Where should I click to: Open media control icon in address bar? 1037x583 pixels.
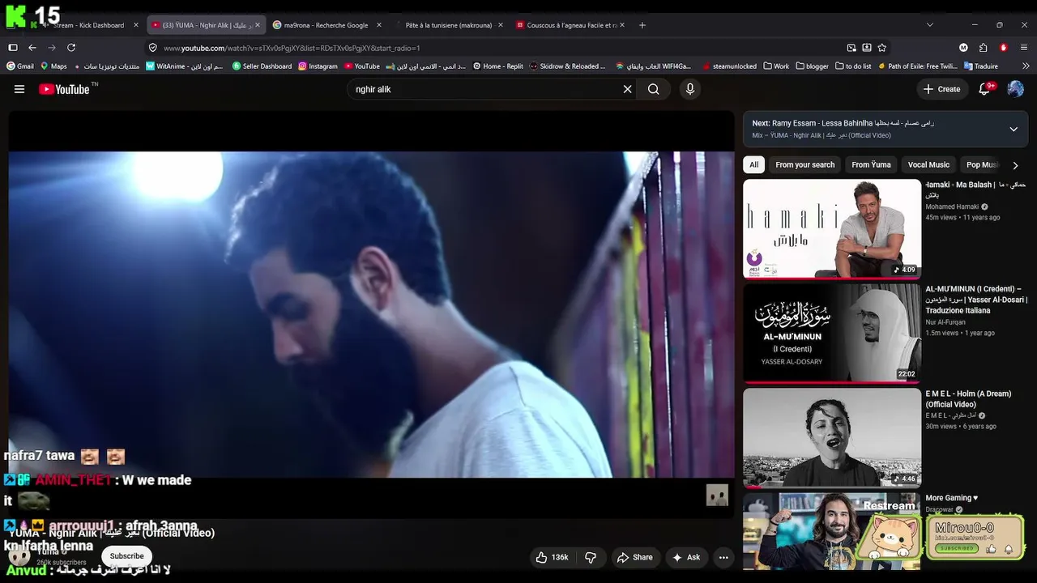coord(851,48)
